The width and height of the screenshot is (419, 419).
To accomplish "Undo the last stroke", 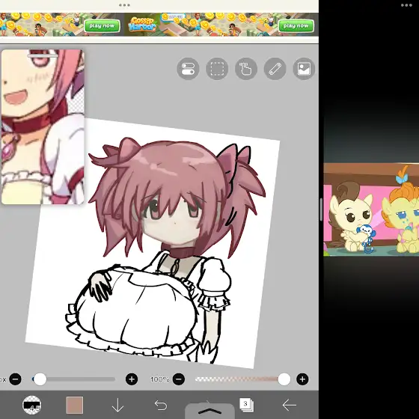I will (161, 406).
